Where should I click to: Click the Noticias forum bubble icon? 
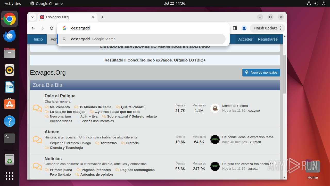coord(37,166)
